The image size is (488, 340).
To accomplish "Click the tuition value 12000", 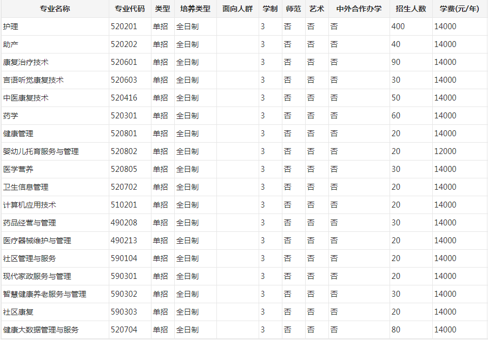I will pyautogui.click(x=445, y=151).
